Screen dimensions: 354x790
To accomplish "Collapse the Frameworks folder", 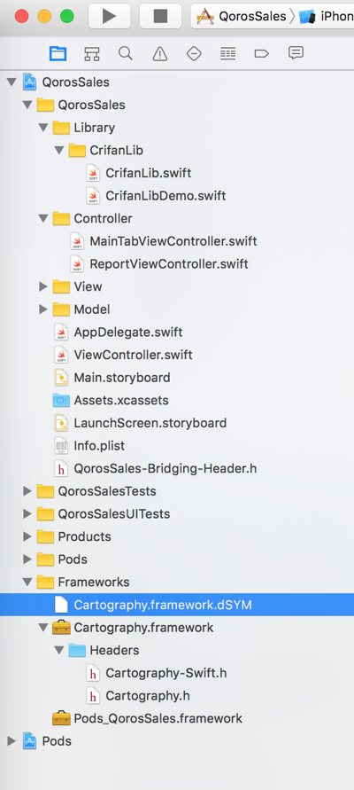I will tap(27, 582).
